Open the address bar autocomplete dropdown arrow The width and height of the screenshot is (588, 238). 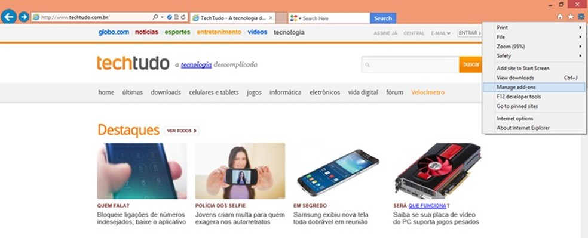[x=162, y=17]
